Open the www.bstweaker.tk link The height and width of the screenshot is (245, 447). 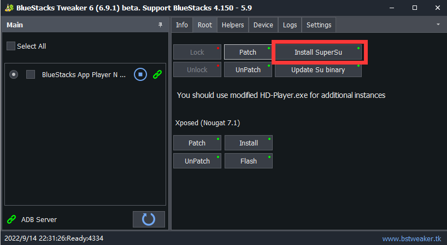coord(411,239)
